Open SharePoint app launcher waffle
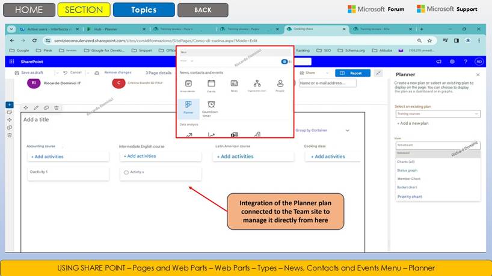 11,61
